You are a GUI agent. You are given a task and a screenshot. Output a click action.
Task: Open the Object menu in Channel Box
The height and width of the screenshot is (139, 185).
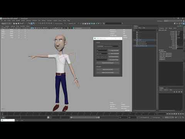click(170, 28)
